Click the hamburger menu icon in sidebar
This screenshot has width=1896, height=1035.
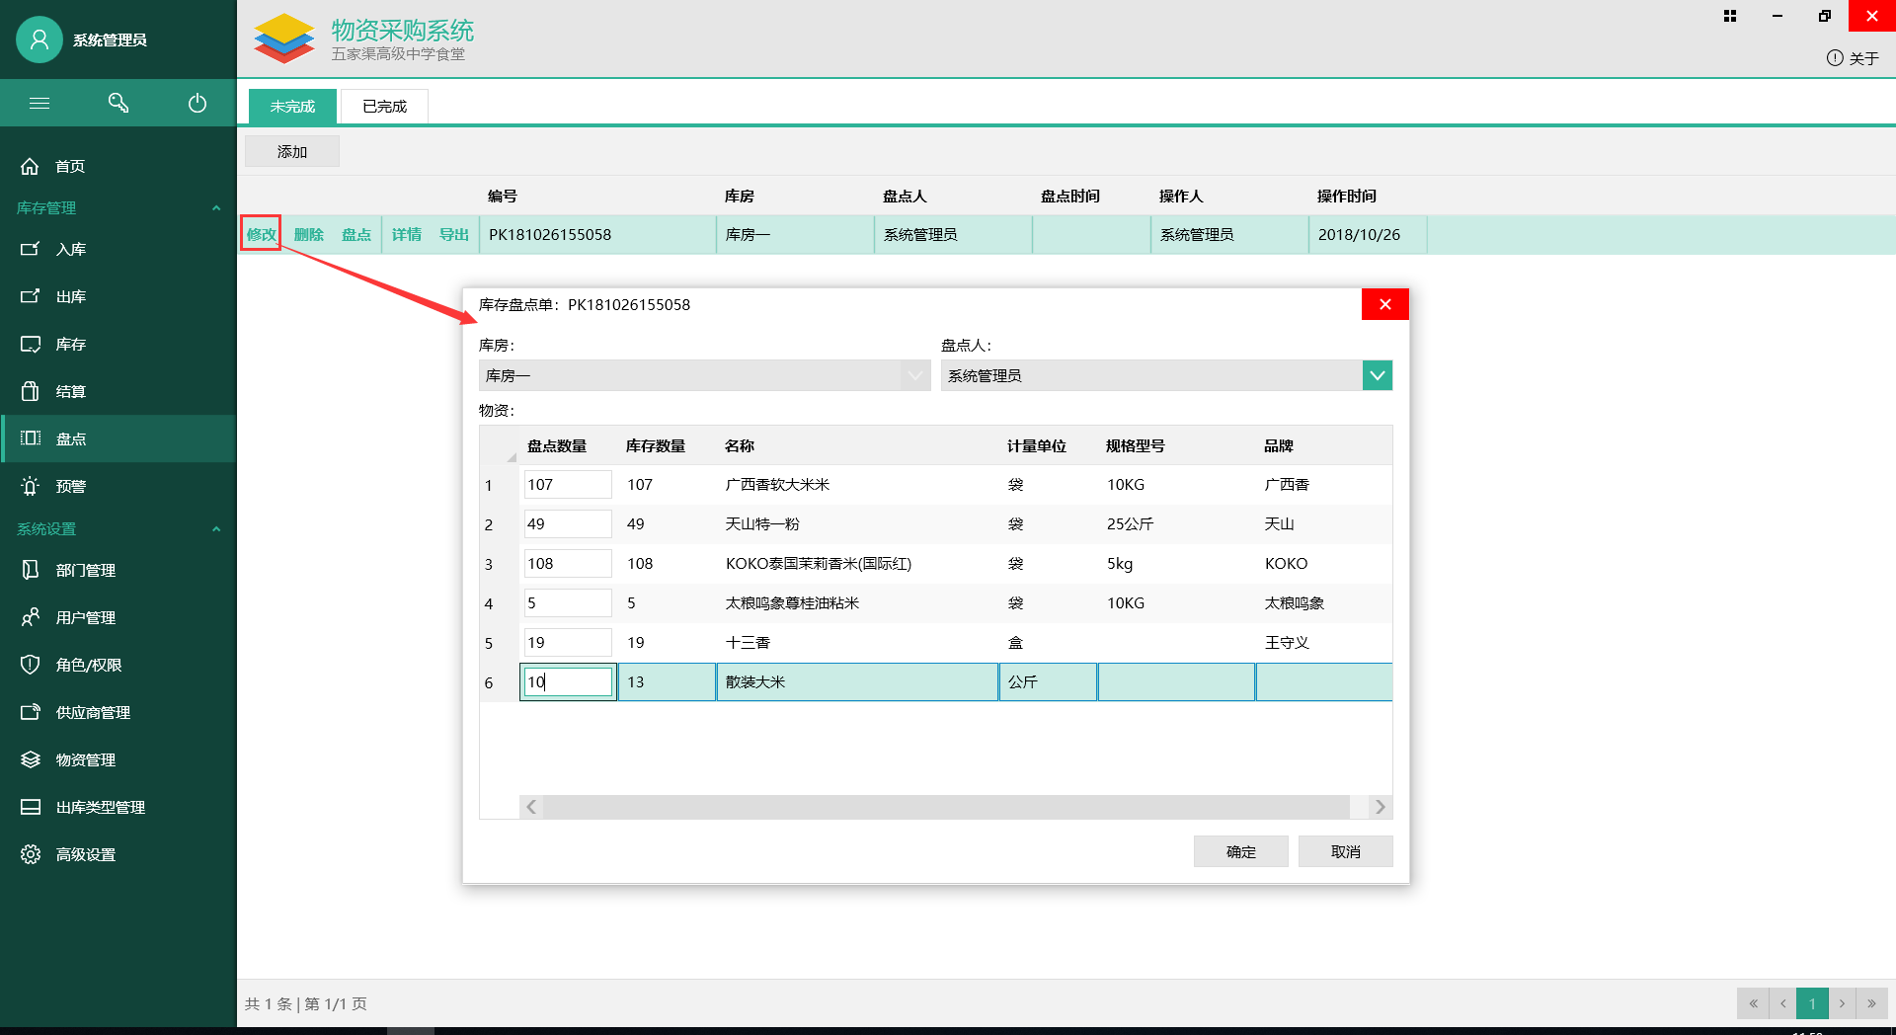[39, 103]
